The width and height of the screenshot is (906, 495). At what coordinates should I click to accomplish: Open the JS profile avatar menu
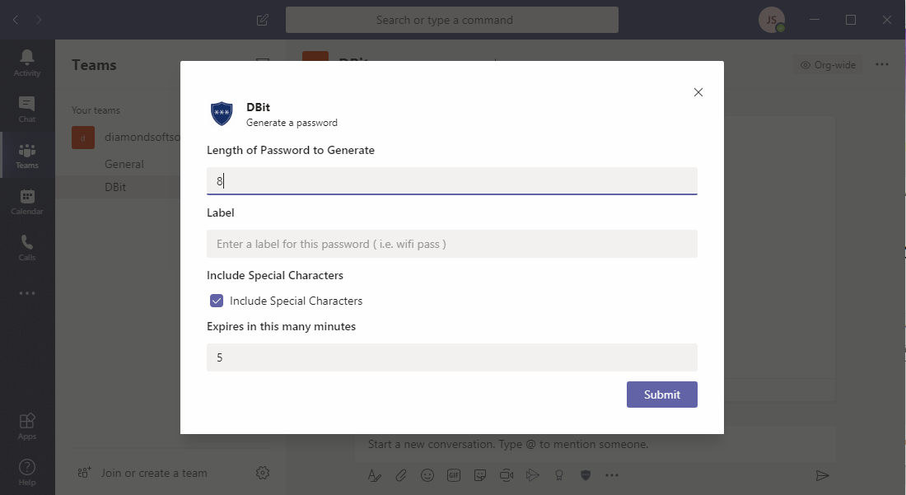click(x=772, y=21)
